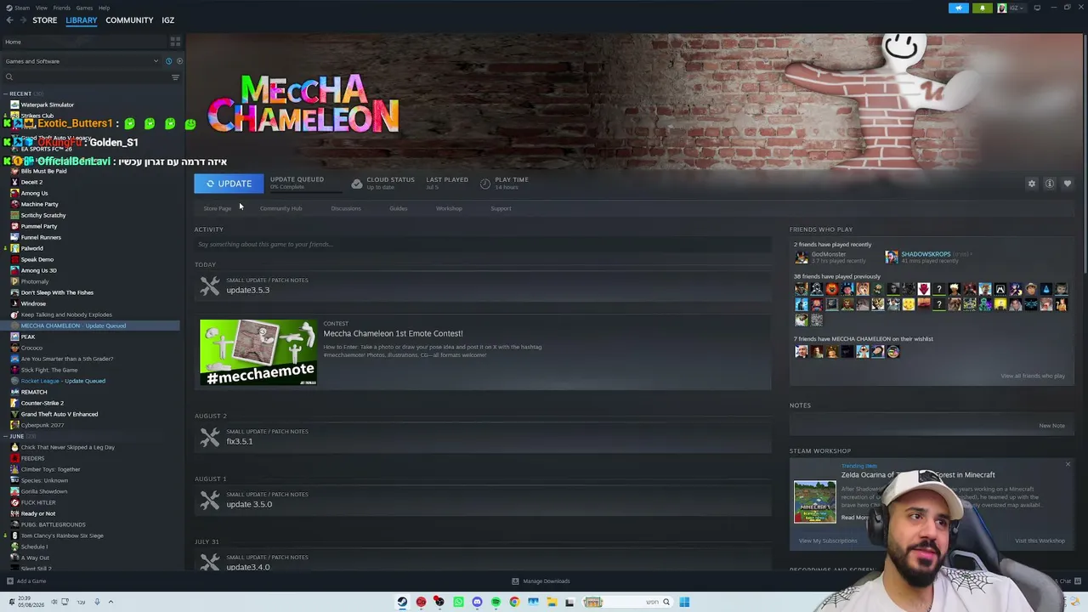The image size is (1088, 612).
Task: Open WhatsApp from the taskbar
Action: pyautogui.click(x=458, y=603)
